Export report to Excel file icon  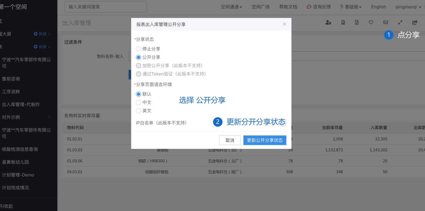point(357,22)
